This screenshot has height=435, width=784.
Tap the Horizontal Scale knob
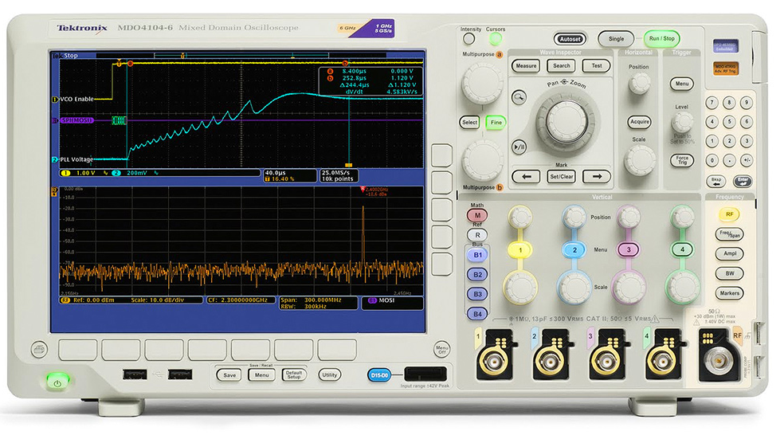click(x=640, y=160)
